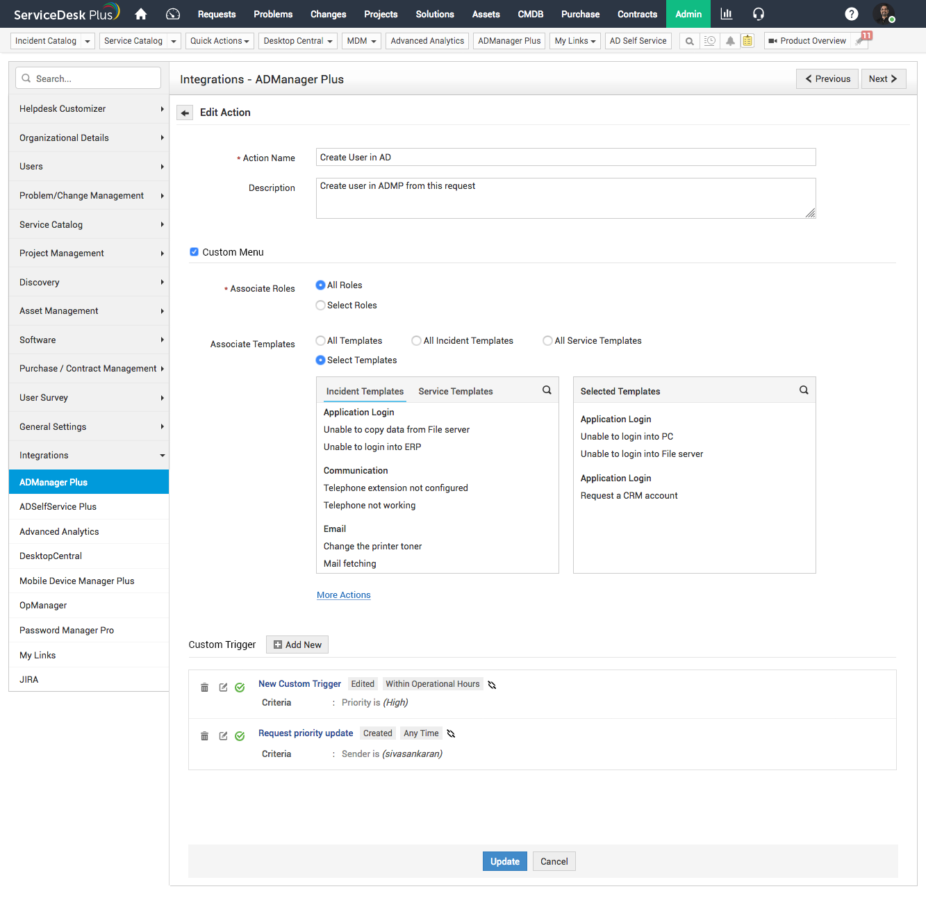This screenshot has height=898, width=926.
Task: Switch to the Incident Templates tab
Action: coord(365,392)
